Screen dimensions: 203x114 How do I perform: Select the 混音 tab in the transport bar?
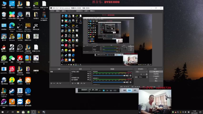tap(129, 90)
